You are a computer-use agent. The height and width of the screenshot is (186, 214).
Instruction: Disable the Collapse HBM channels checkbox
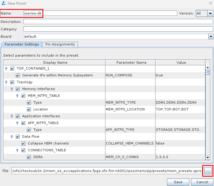click(24, 144)
